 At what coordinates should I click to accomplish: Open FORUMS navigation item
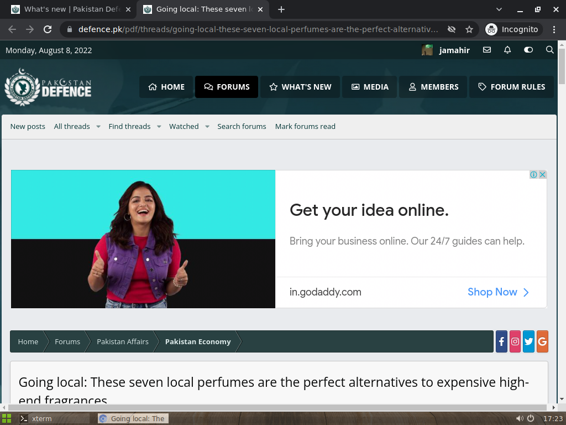point(227,87)
